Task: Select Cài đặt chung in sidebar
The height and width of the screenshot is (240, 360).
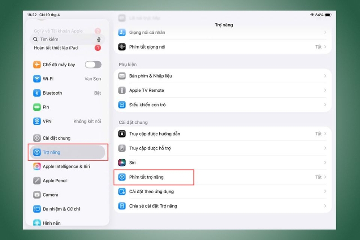Action: coord(67,138)
